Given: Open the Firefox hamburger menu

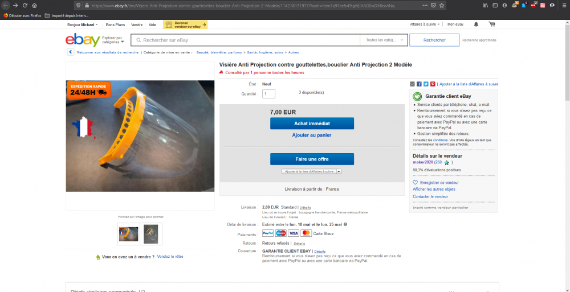Looking at the screenshot, I should click(563, 5).
